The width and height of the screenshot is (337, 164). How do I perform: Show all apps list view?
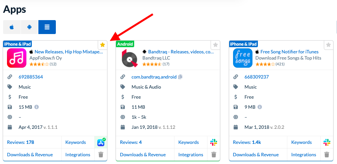[47, 27]
